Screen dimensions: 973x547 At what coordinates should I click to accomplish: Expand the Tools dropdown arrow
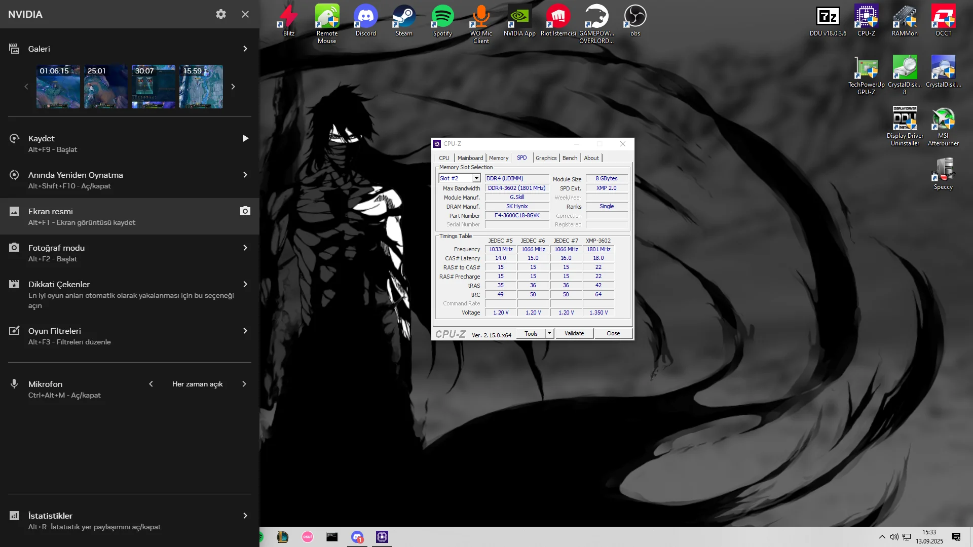(549, 333)
